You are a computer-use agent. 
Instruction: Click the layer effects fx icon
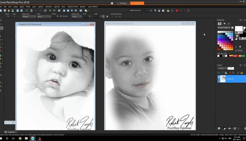coord(226,73)
